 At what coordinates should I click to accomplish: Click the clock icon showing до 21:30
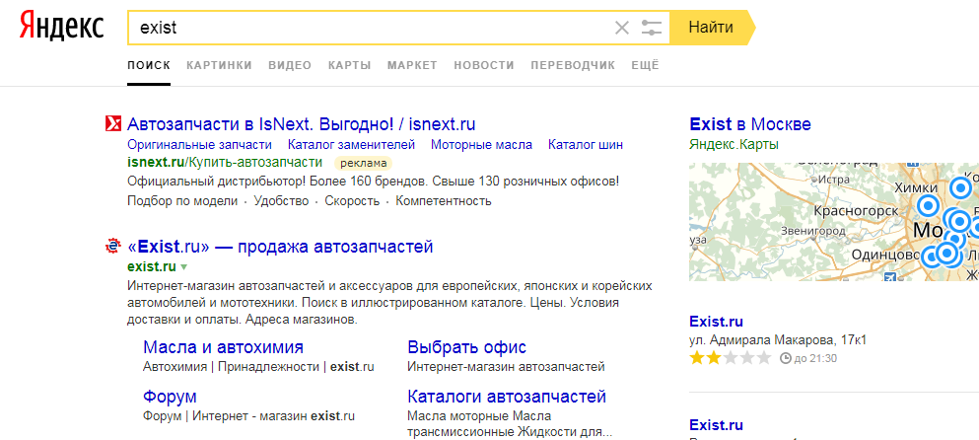point(785,358)
